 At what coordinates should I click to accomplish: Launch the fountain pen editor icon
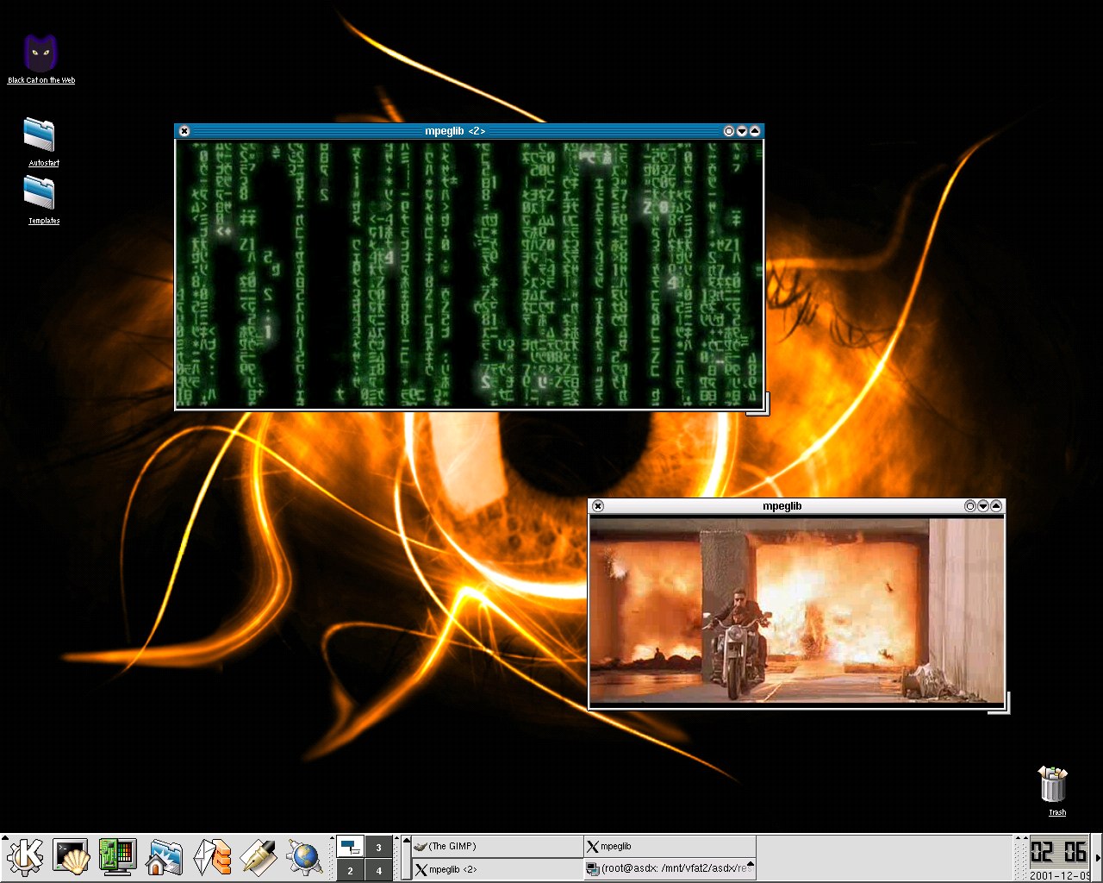tap(257, 856)
